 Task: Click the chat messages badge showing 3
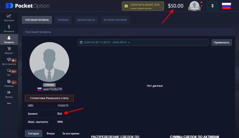tap(14, 71)
